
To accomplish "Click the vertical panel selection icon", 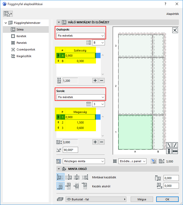I will point(169,151).
